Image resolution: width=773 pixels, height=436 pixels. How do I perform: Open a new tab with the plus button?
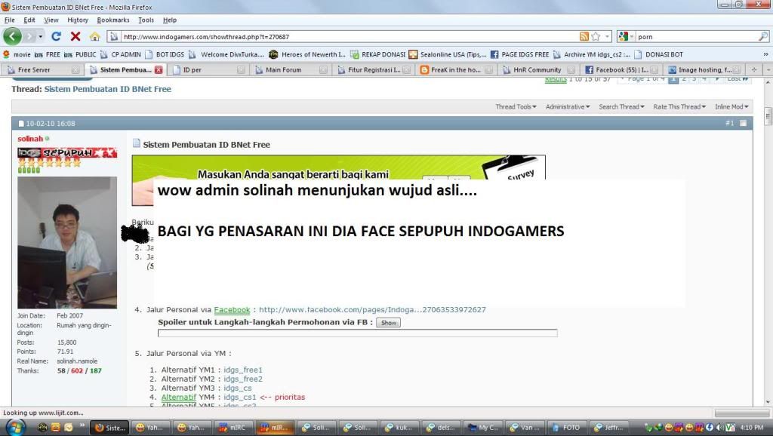click(754, 69)
